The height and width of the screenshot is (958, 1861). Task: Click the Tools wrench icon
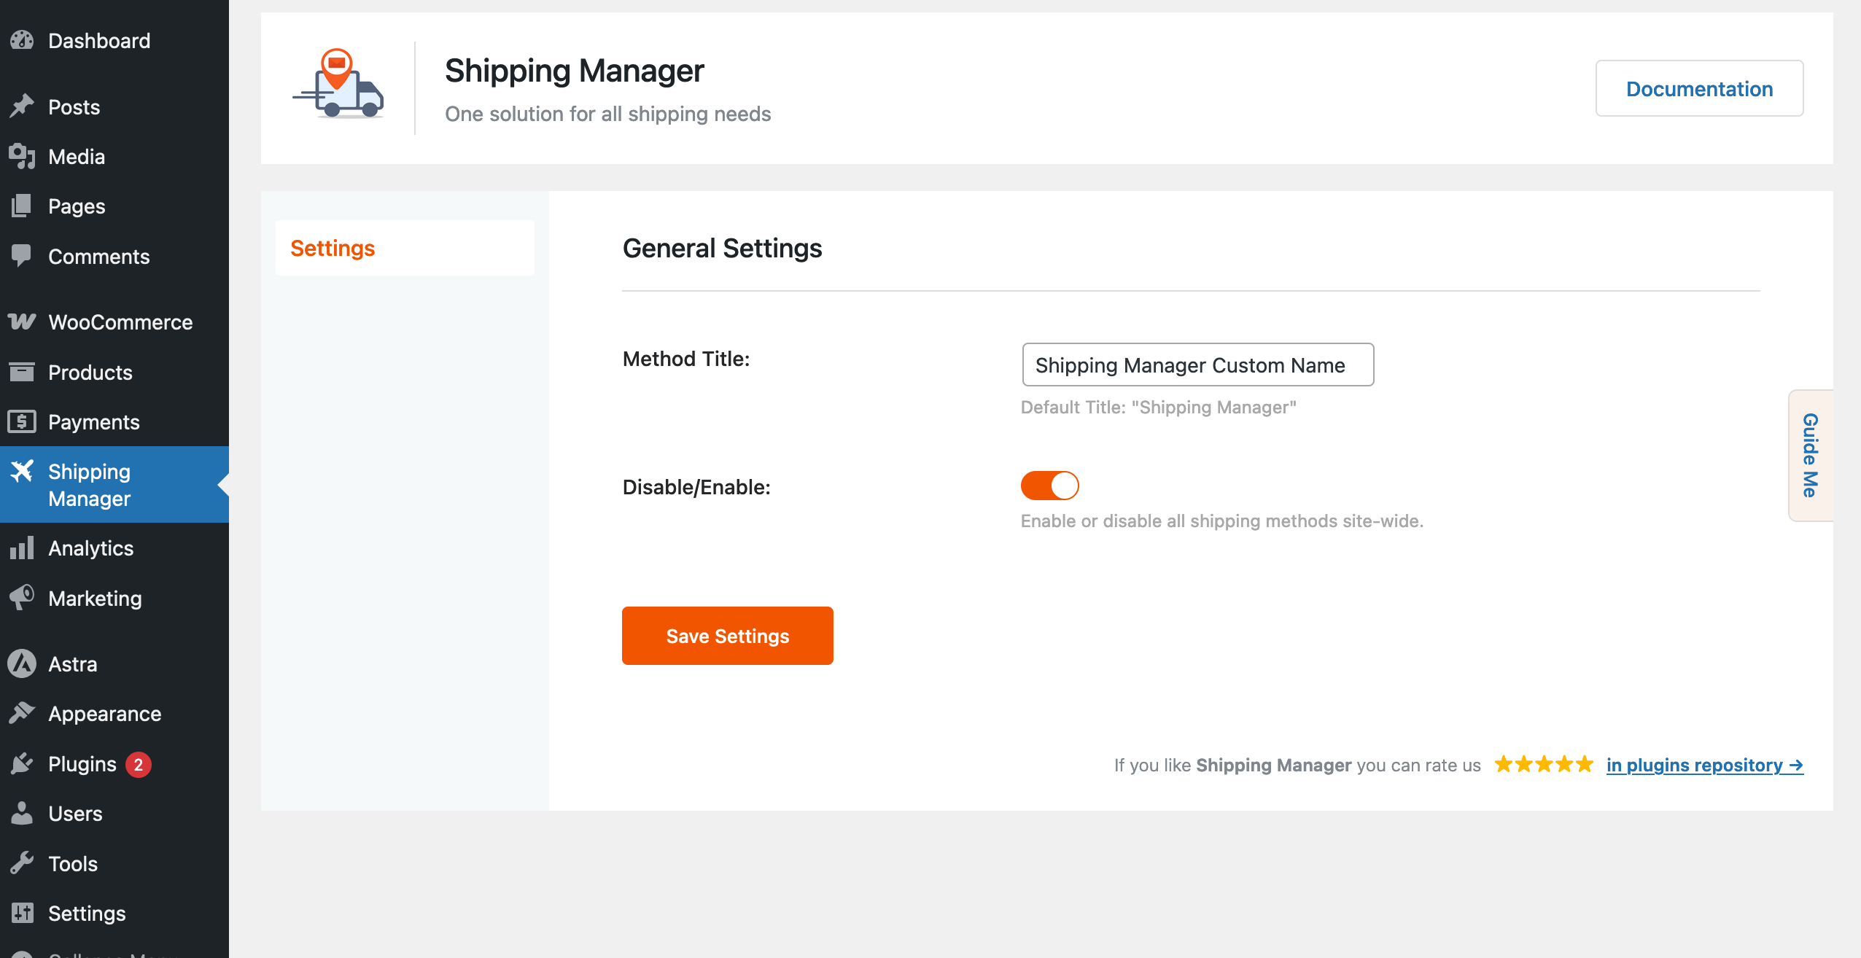(22, 863)
